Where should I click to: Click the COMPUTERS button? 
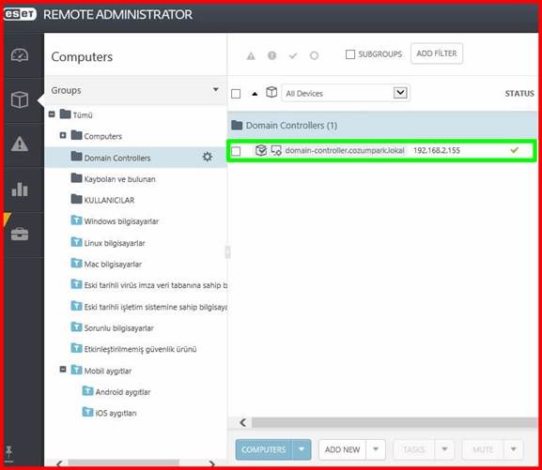coord(264,449)
